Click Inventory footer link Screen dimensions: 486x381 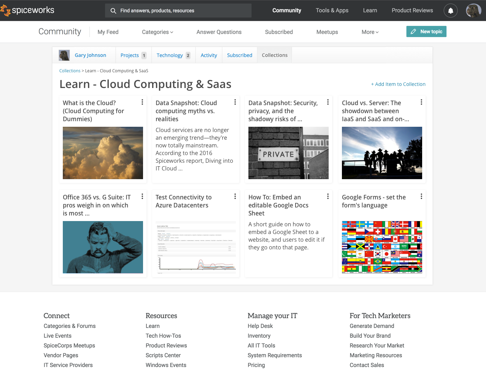(x=259, y=336)
